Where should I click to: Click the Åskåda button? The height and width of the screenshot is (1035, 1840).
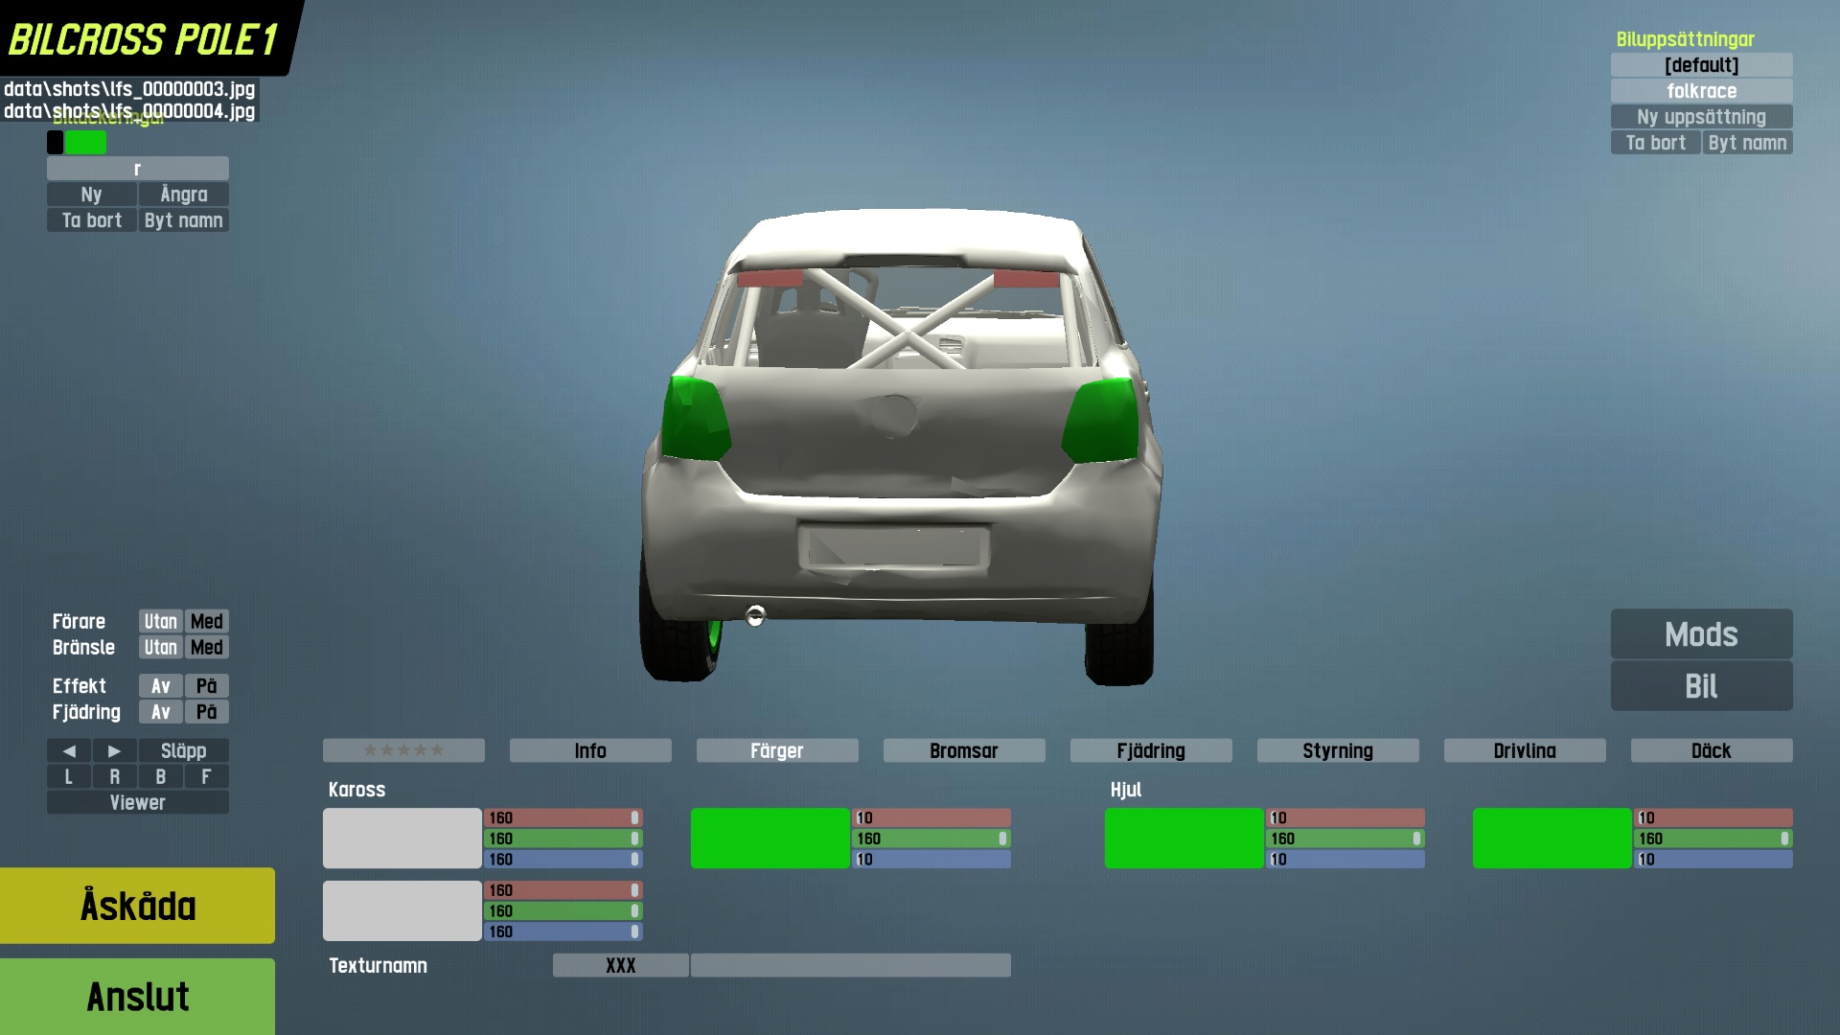pyautogui.click(x=137, y=906)
